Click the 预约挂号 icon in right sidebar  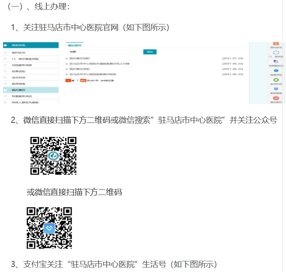276,44
